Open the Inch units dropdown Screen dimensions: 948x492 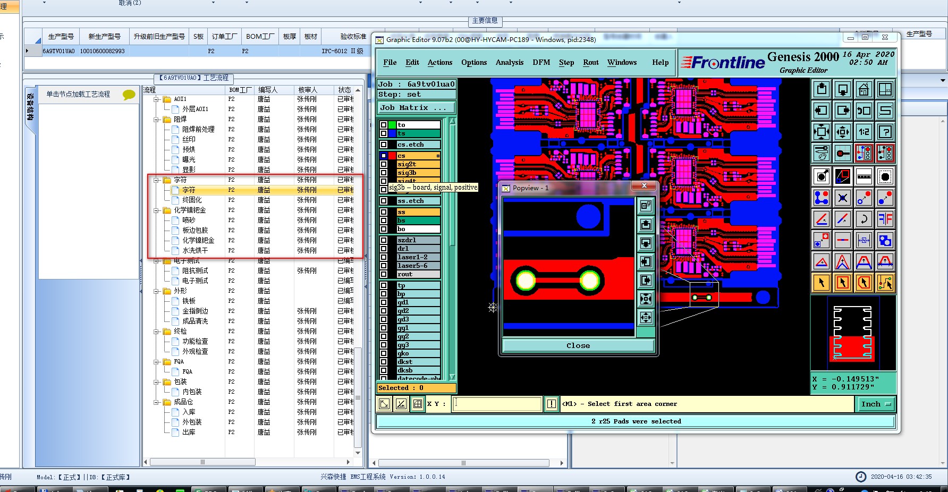(x=875, y=404)
